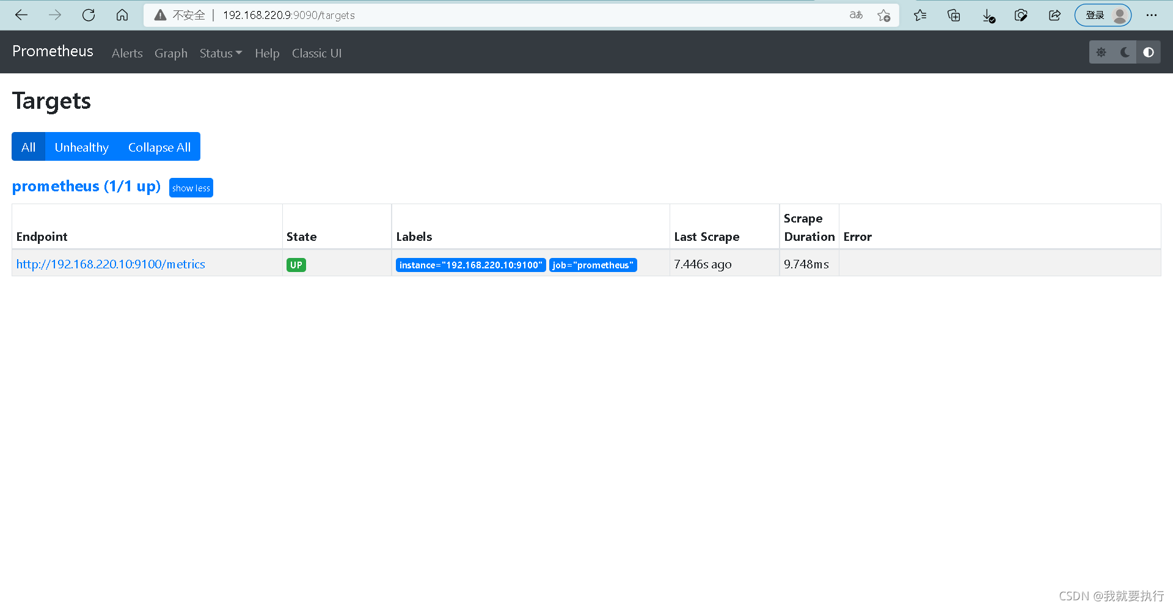Switch to light theme sun icon
The height and width of the screenshot is (607, 1173).
1101,52
